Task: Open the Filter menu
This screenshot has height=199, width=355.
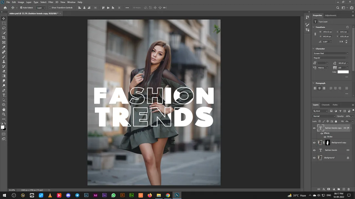Action: tap(51, 2)
